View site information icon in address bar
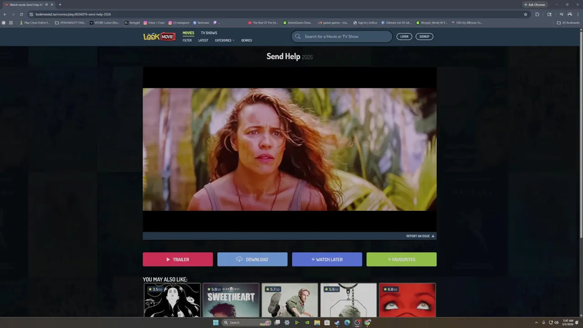 coord(31,14)
